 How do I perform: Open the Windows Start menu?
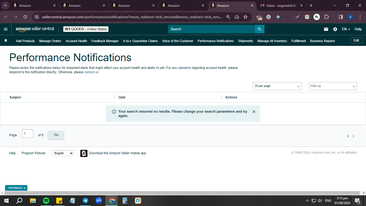click(x=6, y=201)
